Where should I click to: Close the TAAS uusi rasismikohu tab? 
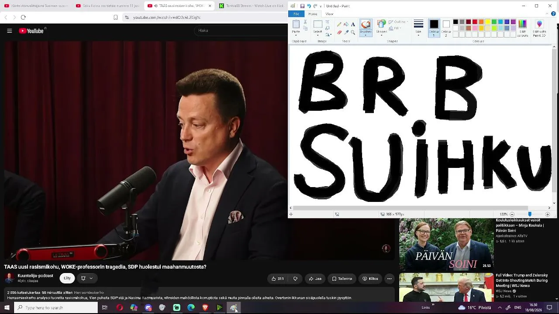tap(210, 6)
